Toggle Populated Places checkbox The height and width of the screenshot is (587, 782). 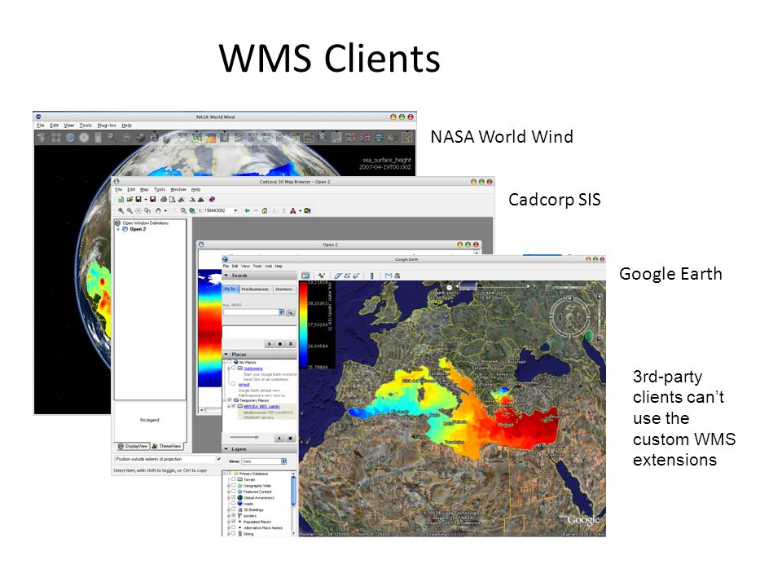click(x=234, y=521)
